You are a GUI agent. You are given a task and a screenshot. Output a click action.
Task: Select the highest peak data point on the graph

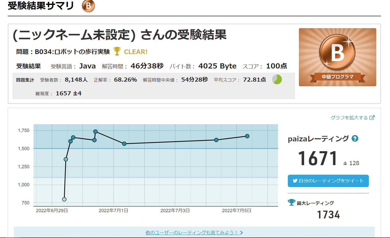coord(95,132)
